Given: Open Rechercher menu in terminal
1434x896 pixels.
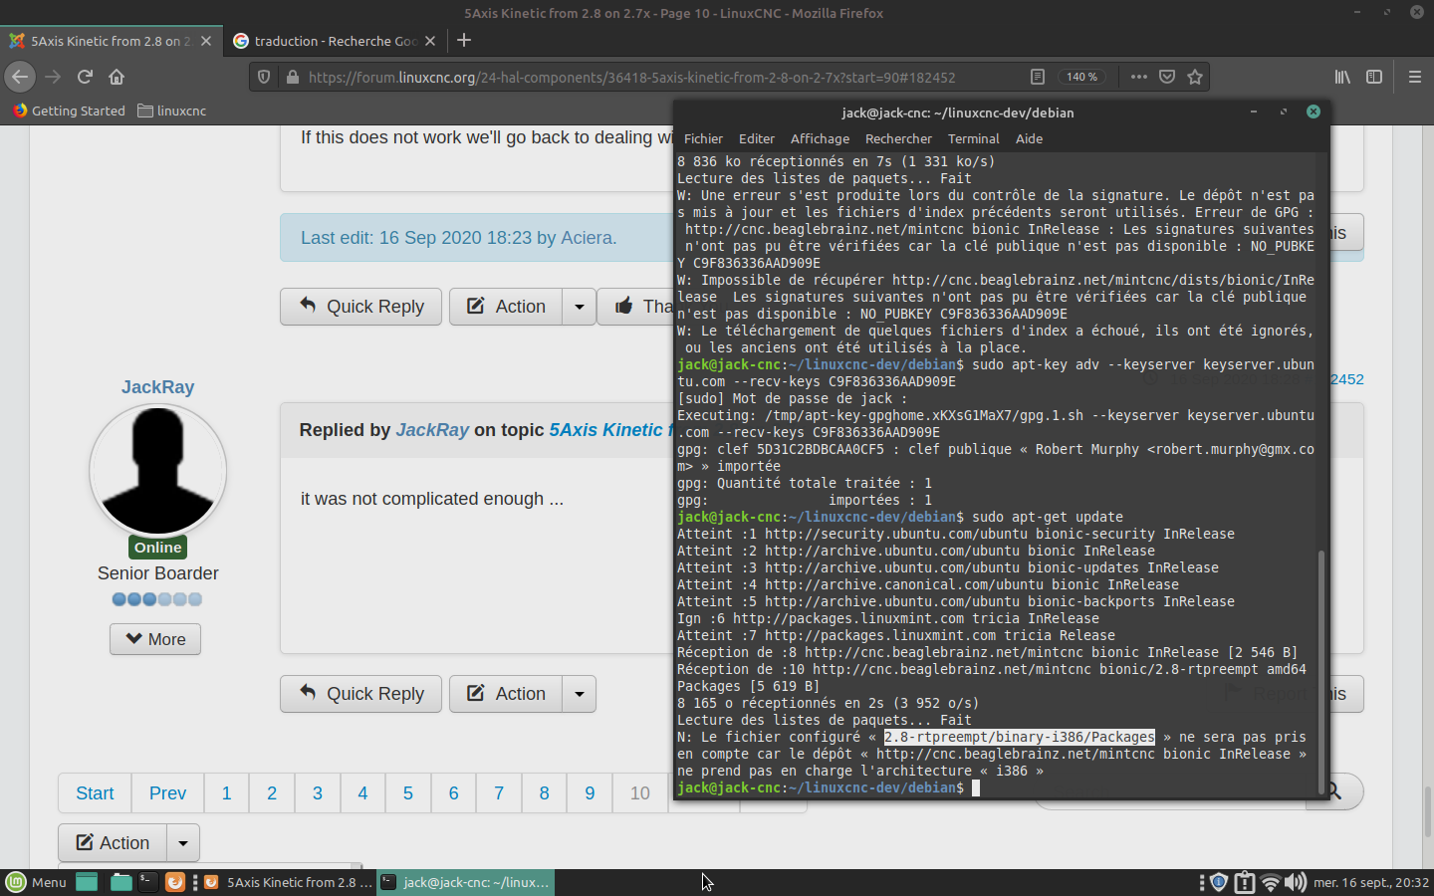Looking at the screenshot, I should point(898,138).
